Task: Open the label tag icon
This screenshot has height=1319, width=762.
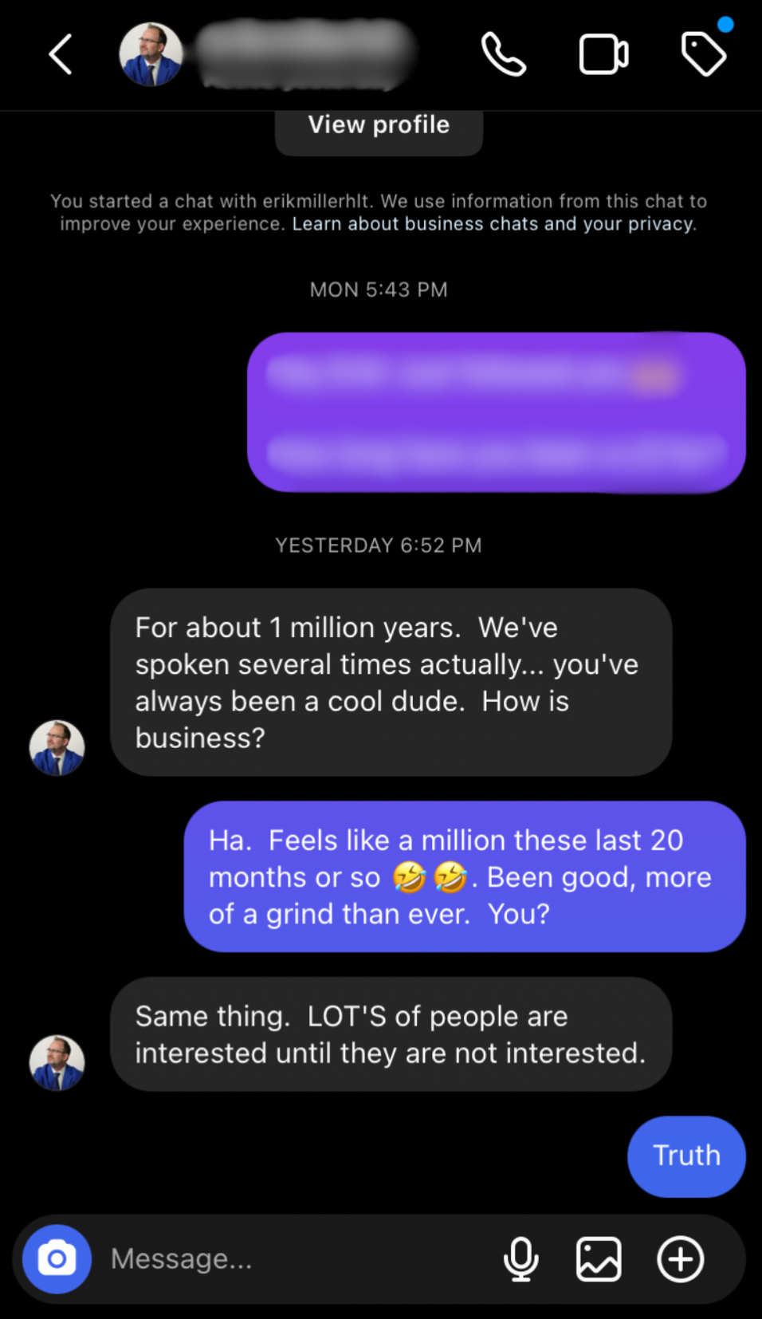Action: coord(703,53)
